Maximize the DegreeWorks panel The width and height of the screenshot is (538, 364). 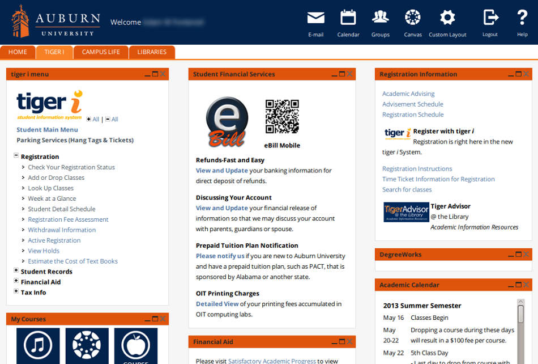click(x=518, y=254)
